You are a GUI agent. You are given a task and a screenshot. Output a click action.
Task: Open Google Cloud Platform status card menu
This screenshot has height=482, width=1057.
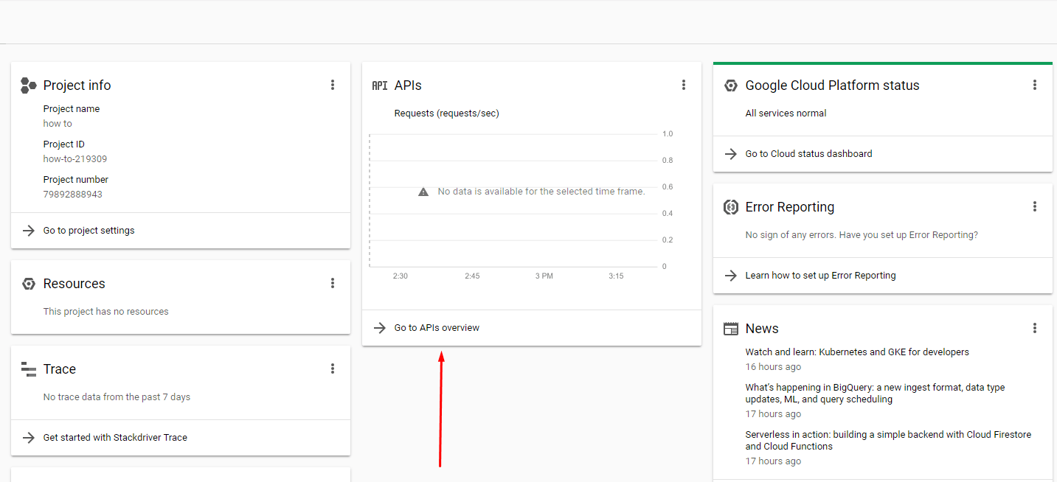(1035, 85)
